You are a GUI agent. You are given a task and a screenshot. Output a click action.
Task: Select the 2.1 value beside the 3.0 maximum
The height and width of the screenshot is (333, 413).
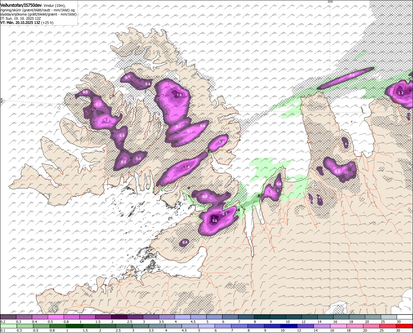(x=225, y=214)
